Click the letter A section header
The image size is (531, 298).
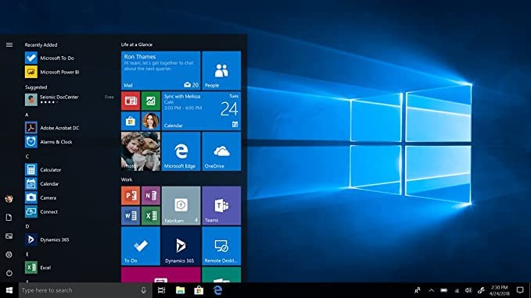(x=27, y=115)
